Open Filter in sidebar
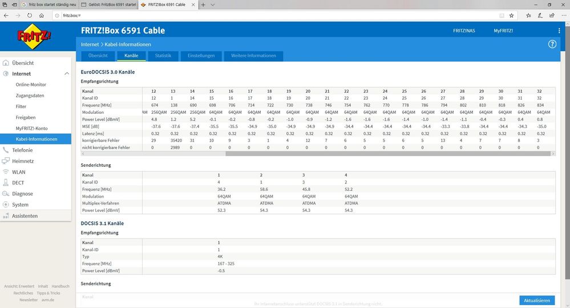 [21, 106]
